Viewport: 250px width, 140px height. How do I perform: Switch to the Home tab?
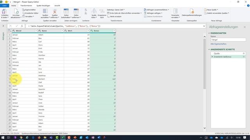pyautogui.click(x=14, y=5)
